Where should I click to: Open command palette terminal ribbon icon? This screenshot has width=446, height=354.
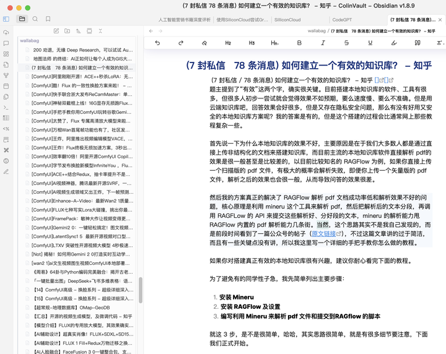pyautogui.click(x=6, y=108)
